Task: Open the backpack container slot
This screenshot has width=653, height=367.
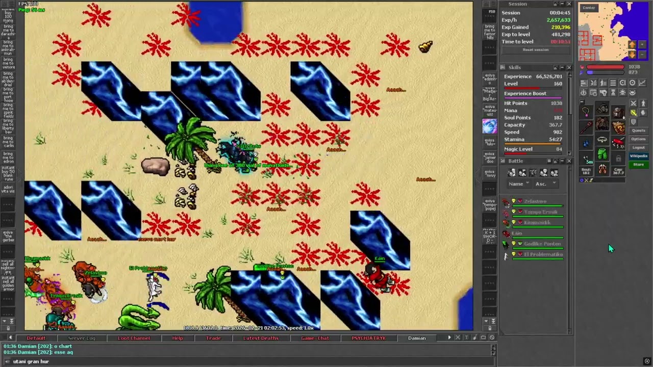Action: click(x=618, y=113)
